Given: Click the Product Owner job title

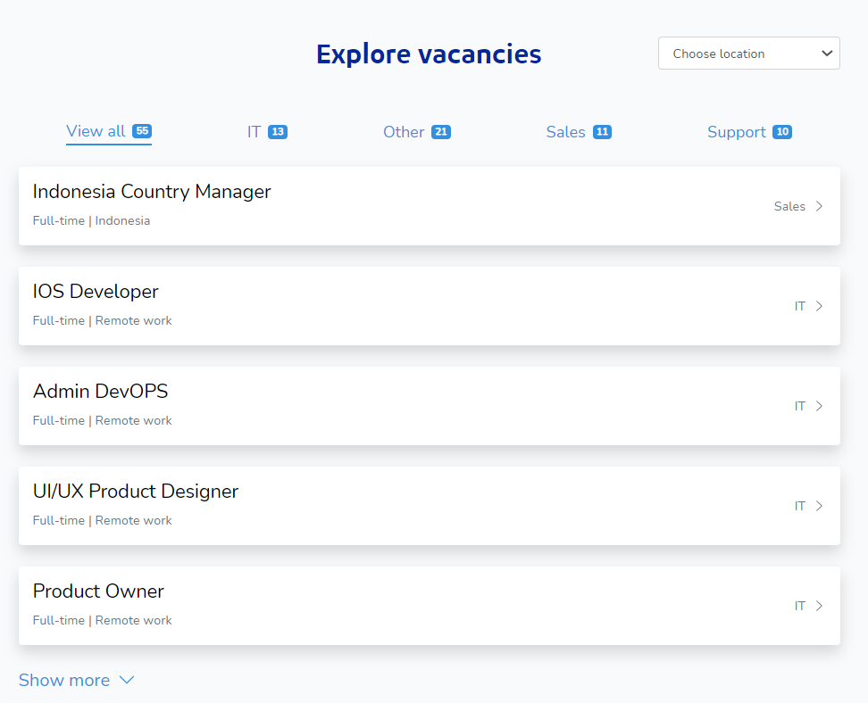Looking at the screenshot, I should tap(98, 591).
